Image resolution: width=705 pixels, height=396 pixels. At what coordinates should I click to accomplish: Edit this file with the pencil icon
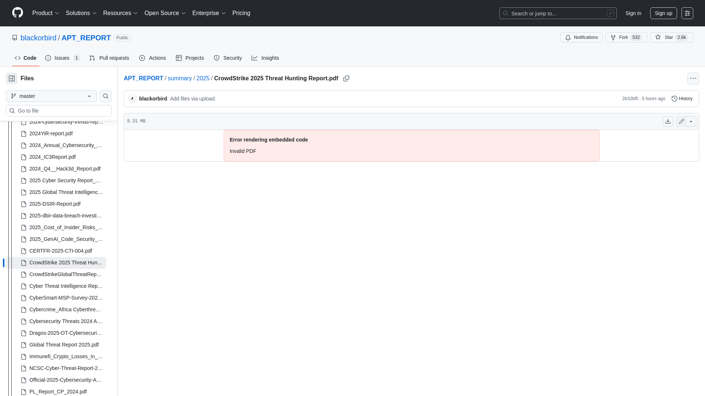coord(681,121)
